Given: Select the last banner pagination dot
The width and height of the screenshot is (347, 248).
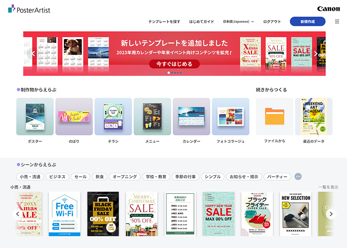Looking at the screenshot, I should tap(180, 73).
